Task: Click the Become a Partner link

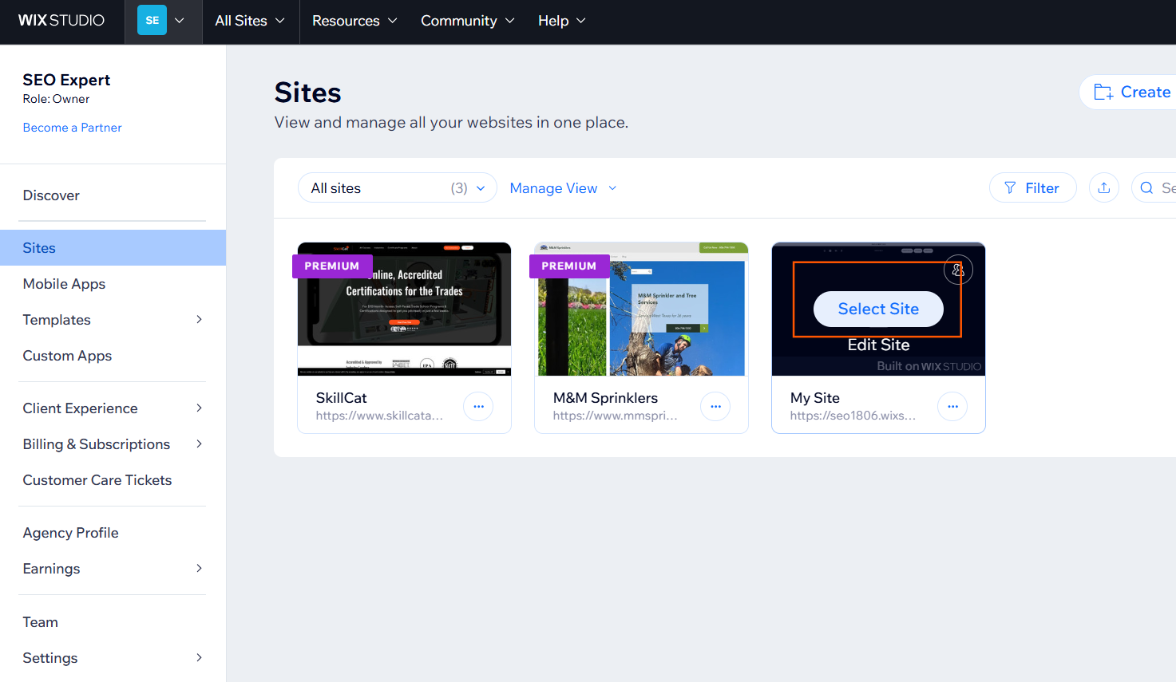Action: 72,127
